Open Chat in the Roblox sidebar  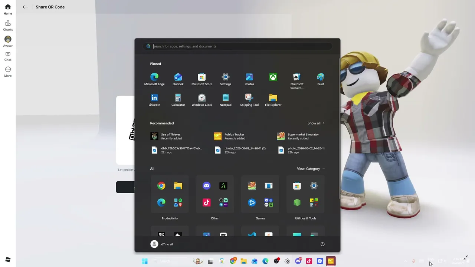tap(8, 56)
